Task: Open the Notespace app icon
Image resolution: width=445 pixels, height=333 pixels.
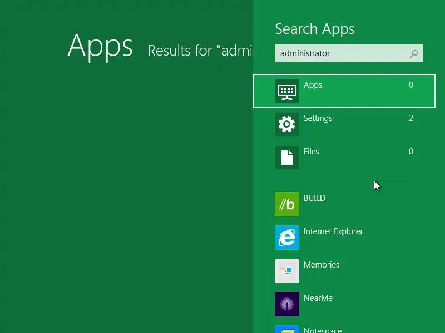Action: tap(286, 329)
